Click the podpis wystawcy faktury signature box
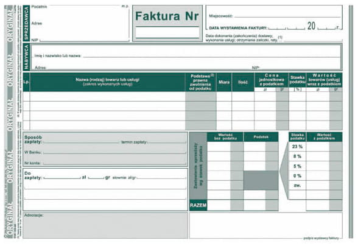 pyautogui.click(x=266, y=225)
